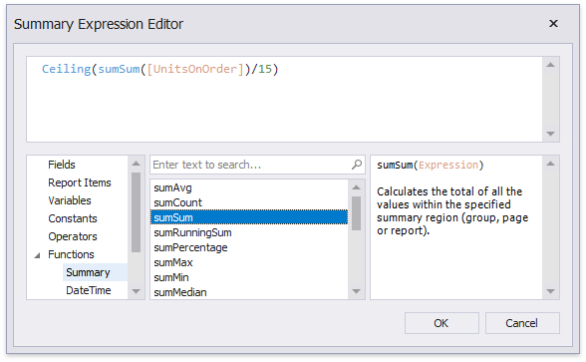Click the sumSum(Expression) signature text
This screenshot has height=362, width=586.
431,165
